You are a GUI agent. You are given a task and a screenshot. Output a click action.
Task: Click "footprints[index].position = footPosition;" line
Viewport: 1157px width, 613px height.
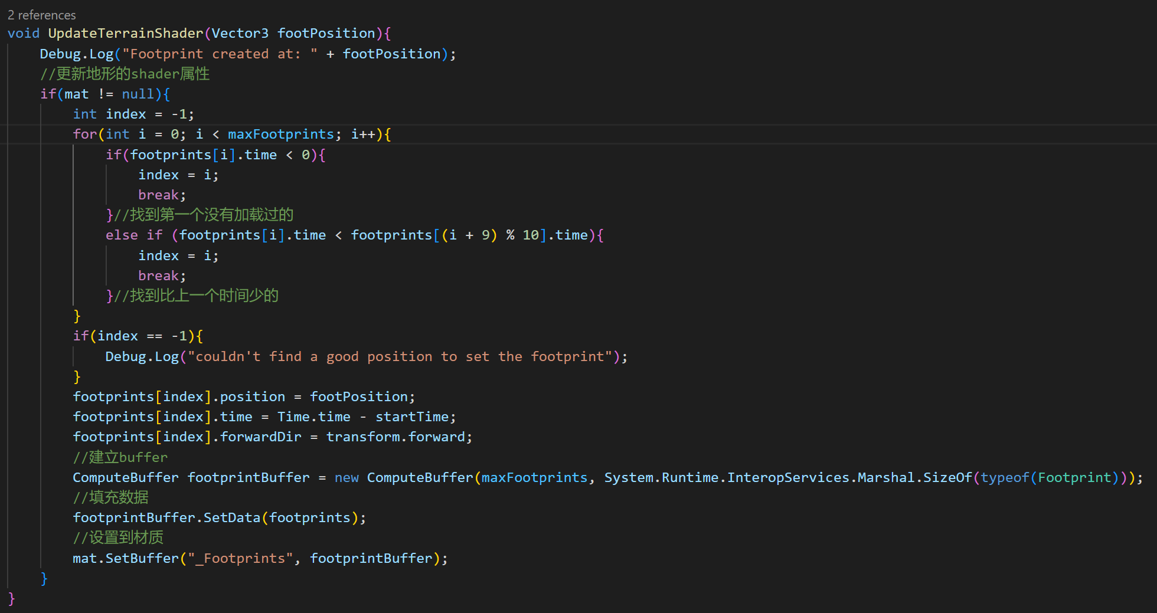[x=244, y=396]
